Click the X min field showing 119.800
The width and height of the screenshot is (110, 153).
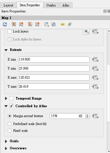pos(54,59)
